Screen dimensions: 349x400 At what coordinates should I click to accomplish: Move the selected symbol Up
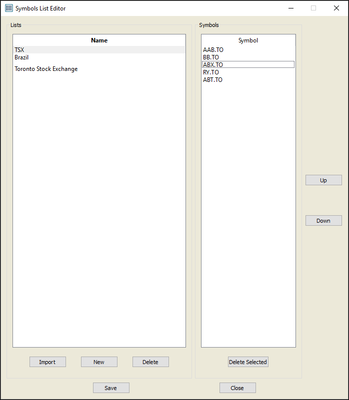pyautogui.click(x=323, y=180)
